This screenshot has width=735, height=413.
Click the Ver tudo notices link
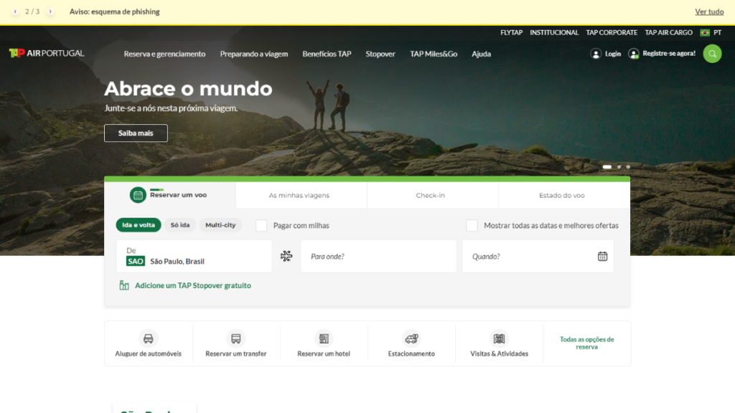709,11
